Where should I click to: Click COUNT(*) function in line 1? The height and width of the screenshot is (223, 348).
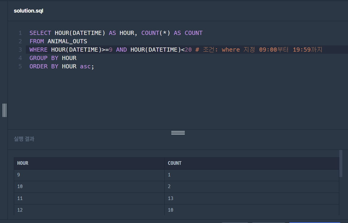pyautogui.click(x=156, y=33)
